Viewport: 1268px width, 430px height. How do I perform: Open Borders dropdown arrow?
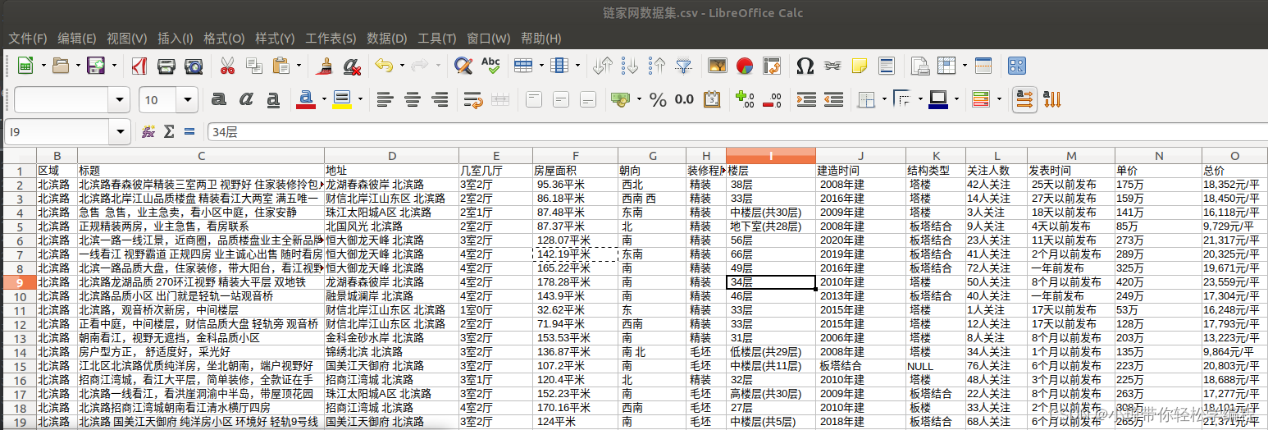(884, 100)
